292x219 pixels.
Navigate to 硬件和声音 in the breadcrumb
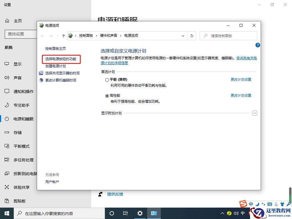[108, 36]
